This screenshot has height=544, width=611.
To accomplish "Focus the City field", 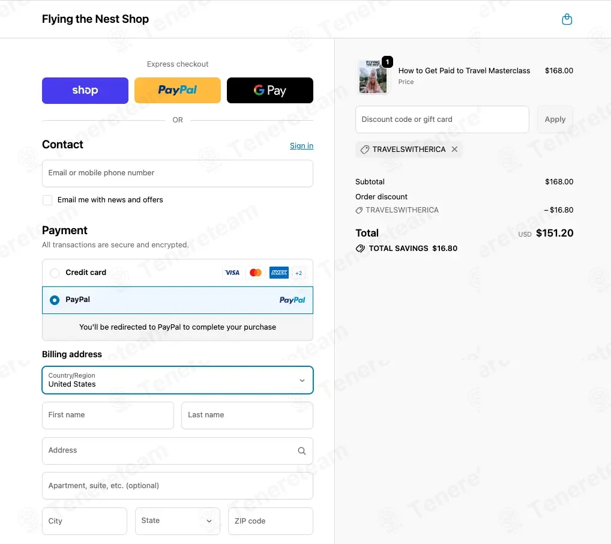I will [x=85, y=521].
